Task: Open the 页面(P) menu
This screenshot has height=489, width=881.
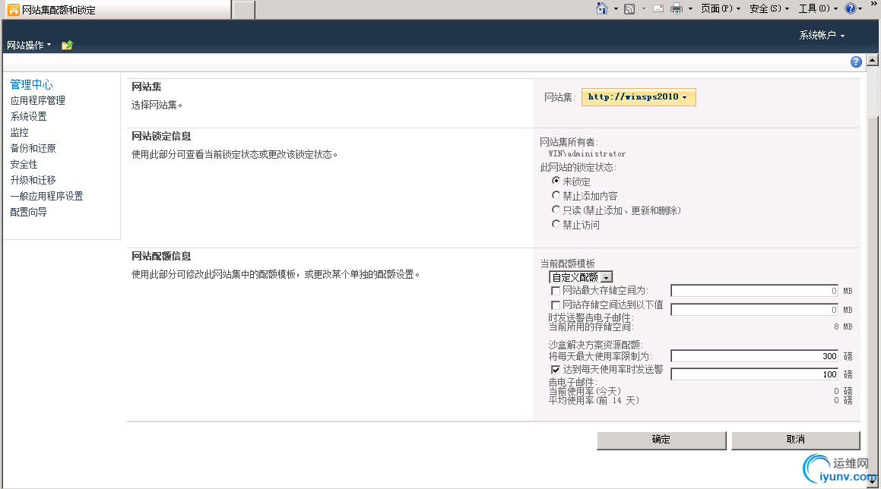Action: (721, 8)
